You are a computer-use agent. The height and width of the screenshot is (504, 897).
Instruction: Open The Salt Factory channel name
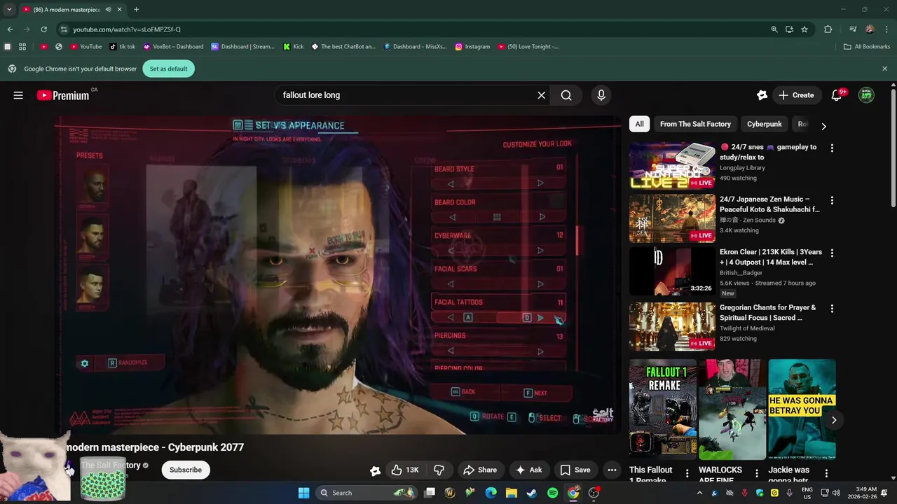click(111, 465)
